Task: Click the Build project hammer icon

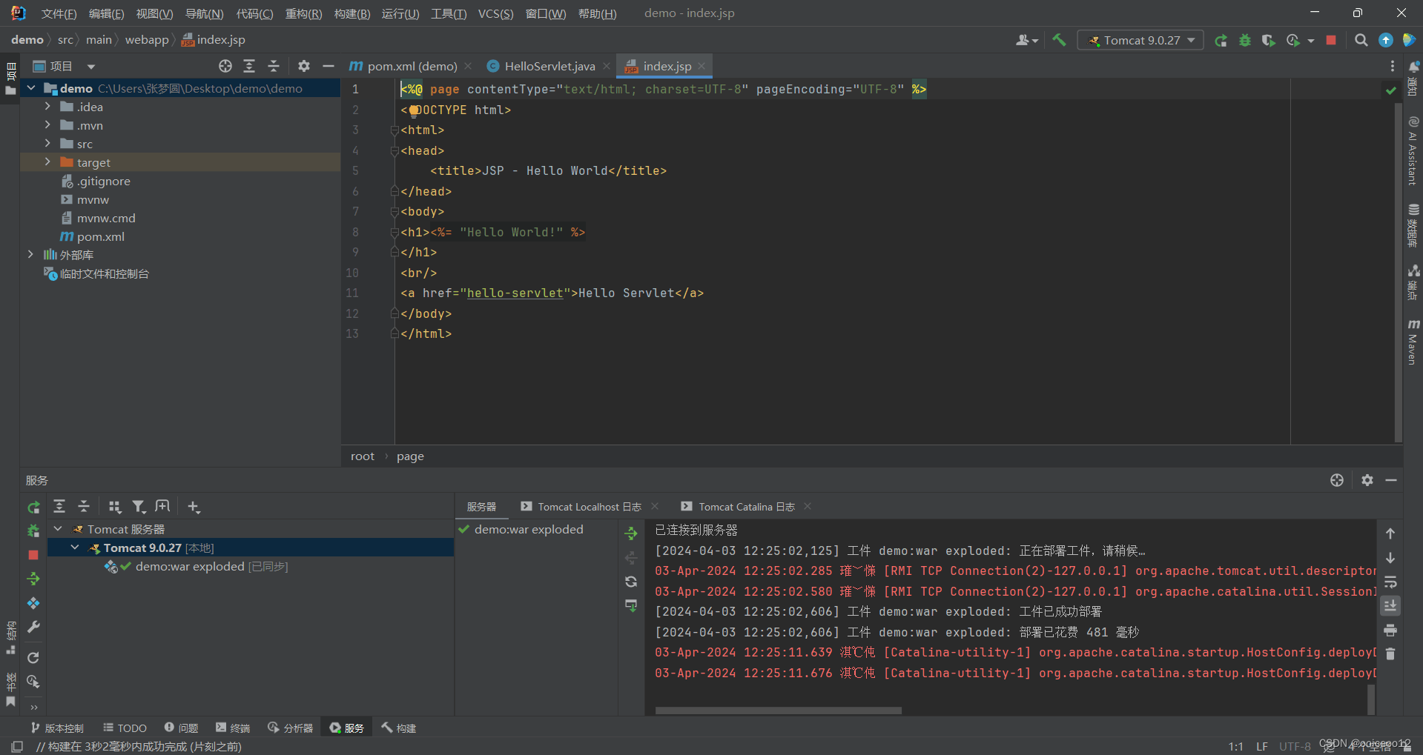Action: tap(1059, 40)
